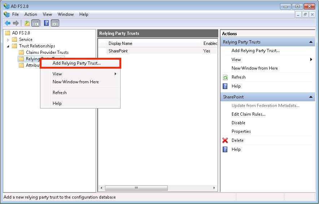Collapse the SharePoint actions section

(311, 97)
